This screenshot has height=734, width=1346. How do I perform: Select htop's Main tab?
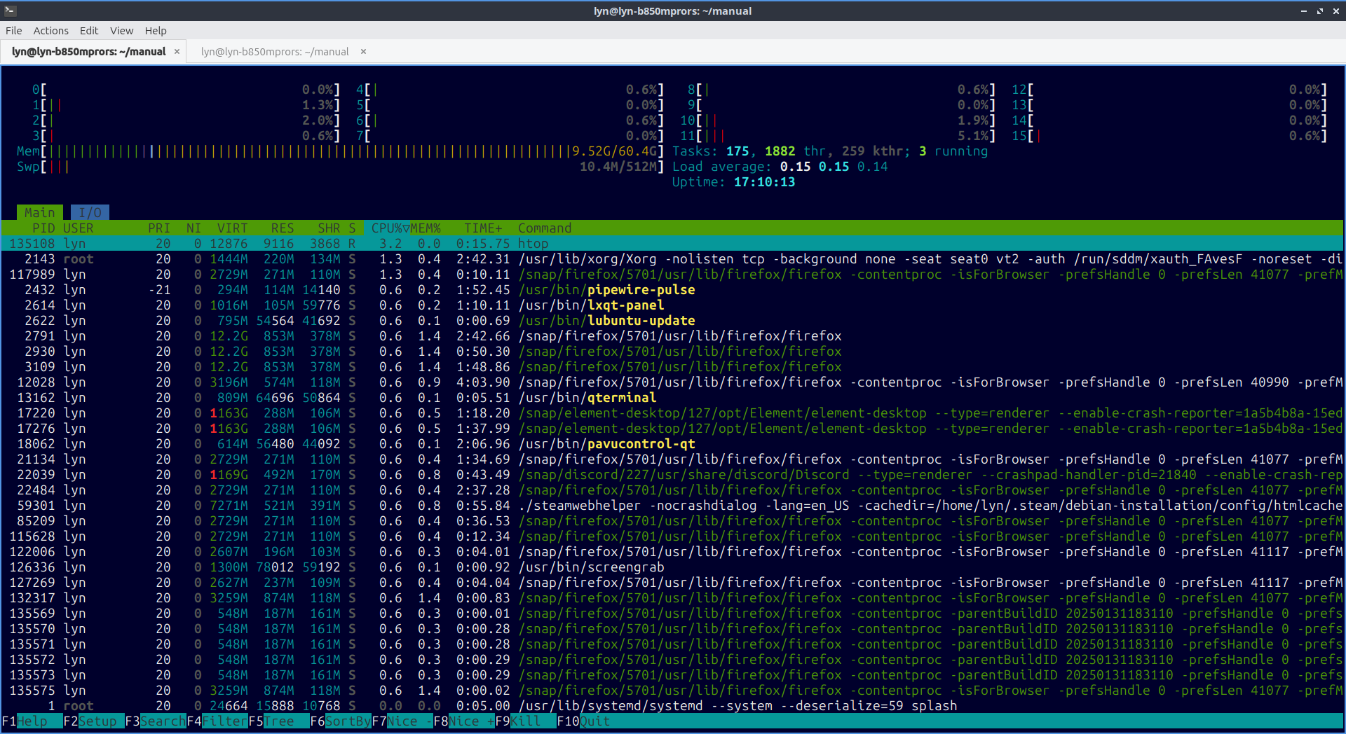(39, 213)
